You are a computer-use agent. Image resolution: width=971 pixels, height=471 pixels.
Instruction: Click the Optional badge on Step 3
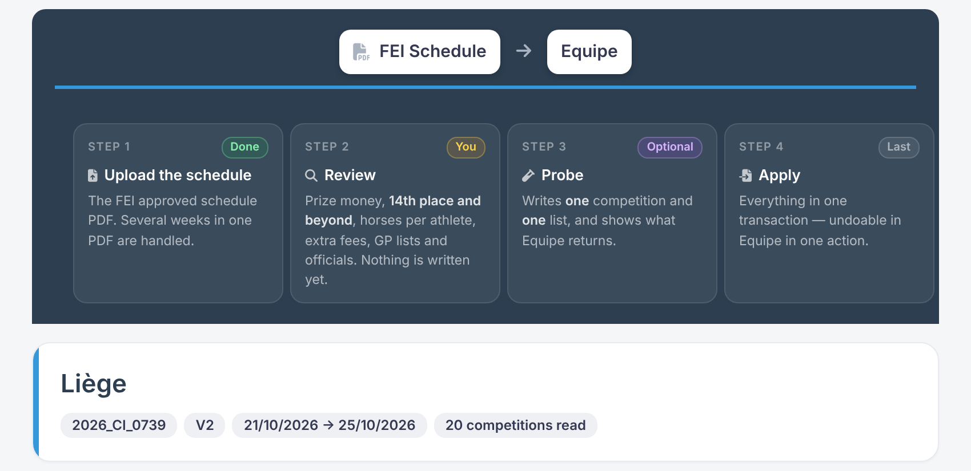[670, 147]
